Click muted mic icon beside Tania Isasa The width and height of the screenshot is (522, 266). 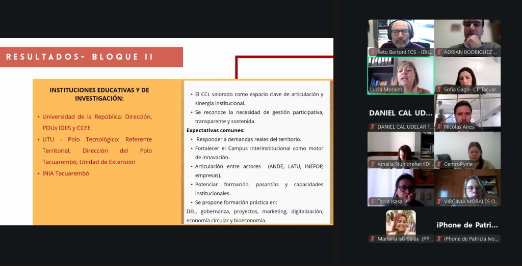click(373, 201)
